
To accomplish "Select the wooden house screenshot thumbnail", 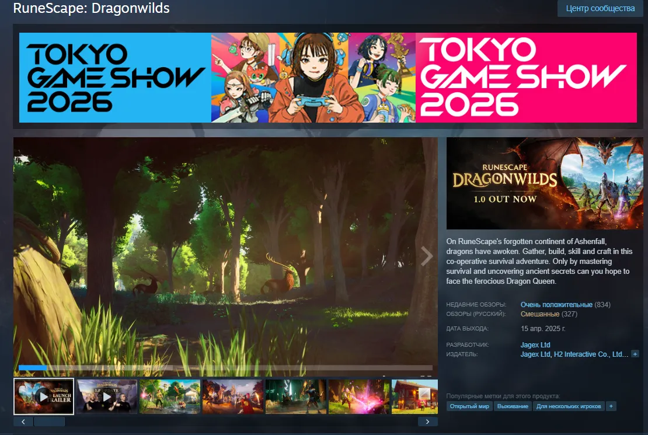I will pyautogui.click(x=414, y=396).
